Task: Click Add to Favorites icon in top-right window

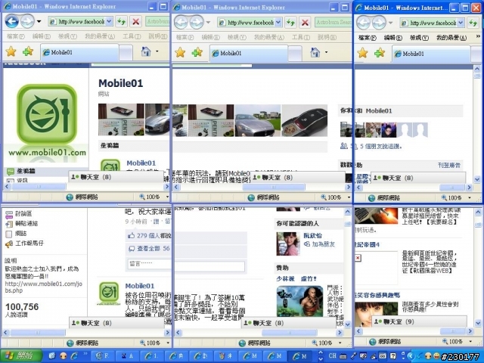Action: tap(380, 53)
